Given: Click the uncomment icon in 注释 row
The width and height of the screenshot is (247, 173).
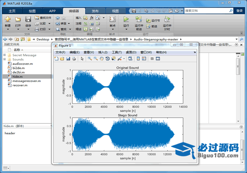Looking at the screenshot, I should click(92, 24).
